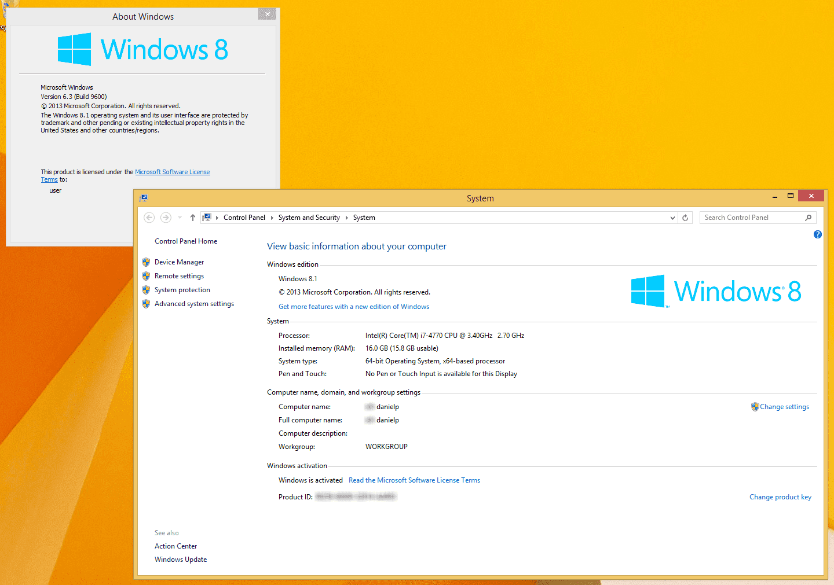This screenshot has height=585, width=834.
Task: Go back using the Back arrow button
Action: click(149, 218)
